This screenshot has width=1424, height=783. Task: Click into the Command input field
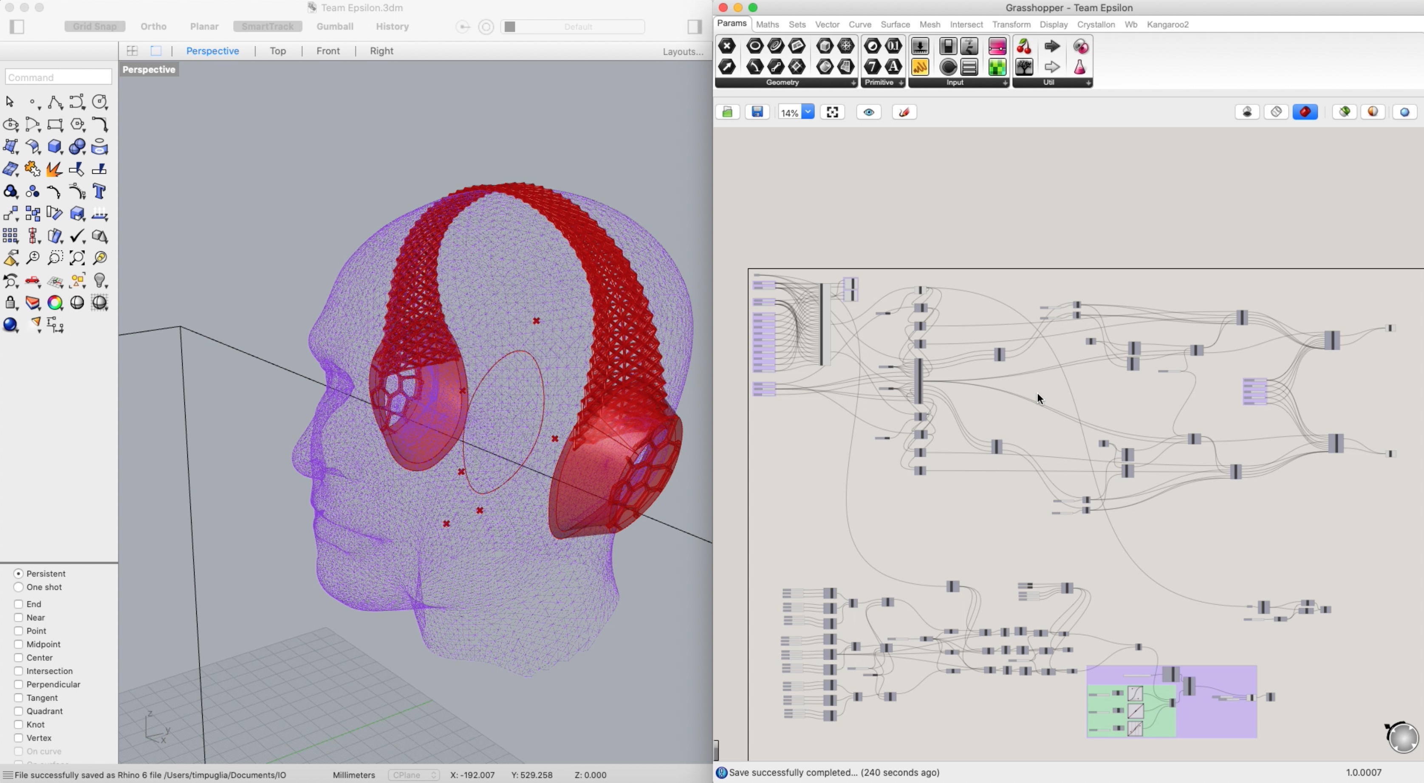pos(59,77)
